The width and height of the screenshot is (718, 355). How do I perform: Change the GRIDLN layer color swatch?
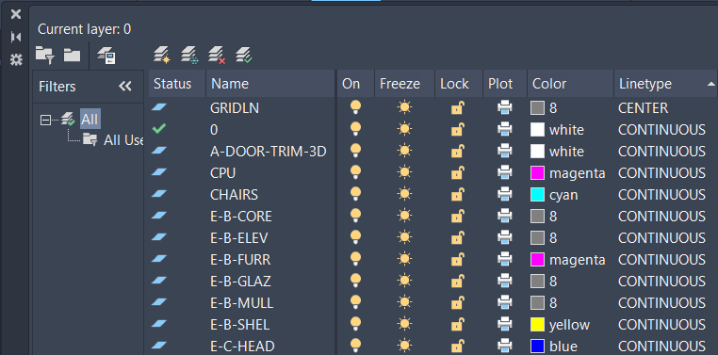point(538,108)
